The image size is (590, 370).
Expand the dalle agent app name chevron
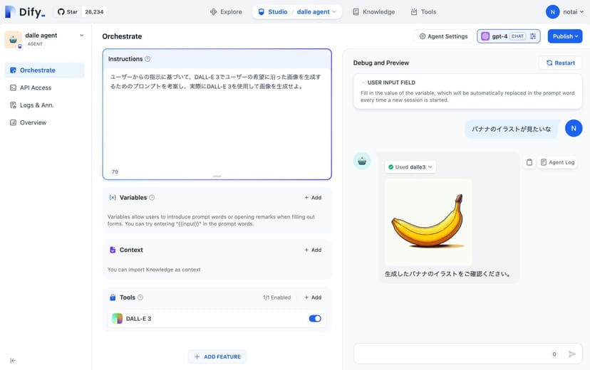point(81,36)
